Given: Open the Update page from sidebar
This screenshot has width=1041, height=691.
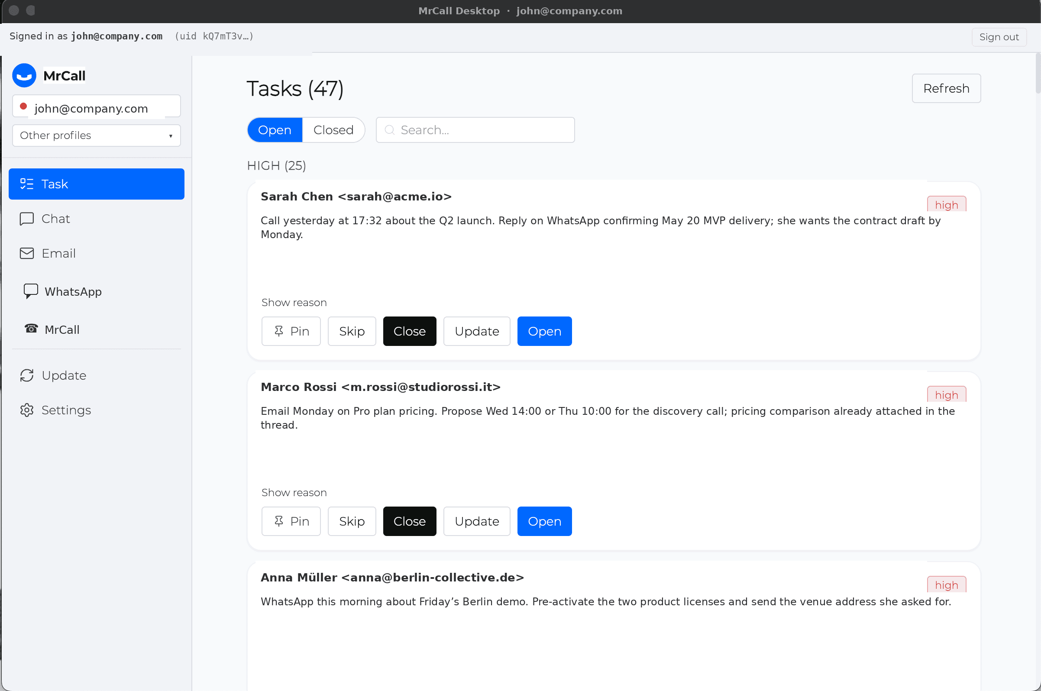Looking at the screenshot, I should point(97,375).
